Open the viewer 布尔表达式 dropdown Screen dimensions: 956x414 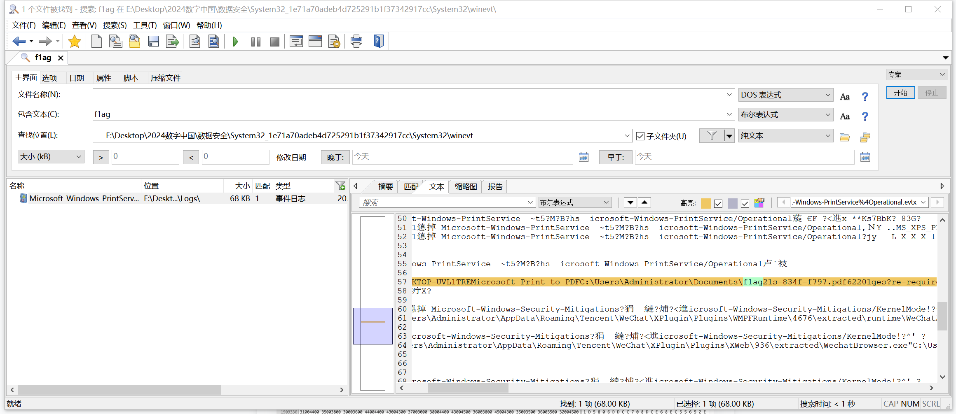575,202
